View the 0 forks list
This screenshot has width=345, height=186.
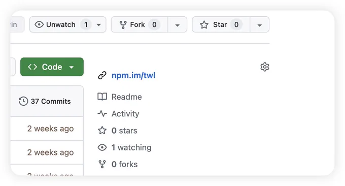click(x=124, y=164)
